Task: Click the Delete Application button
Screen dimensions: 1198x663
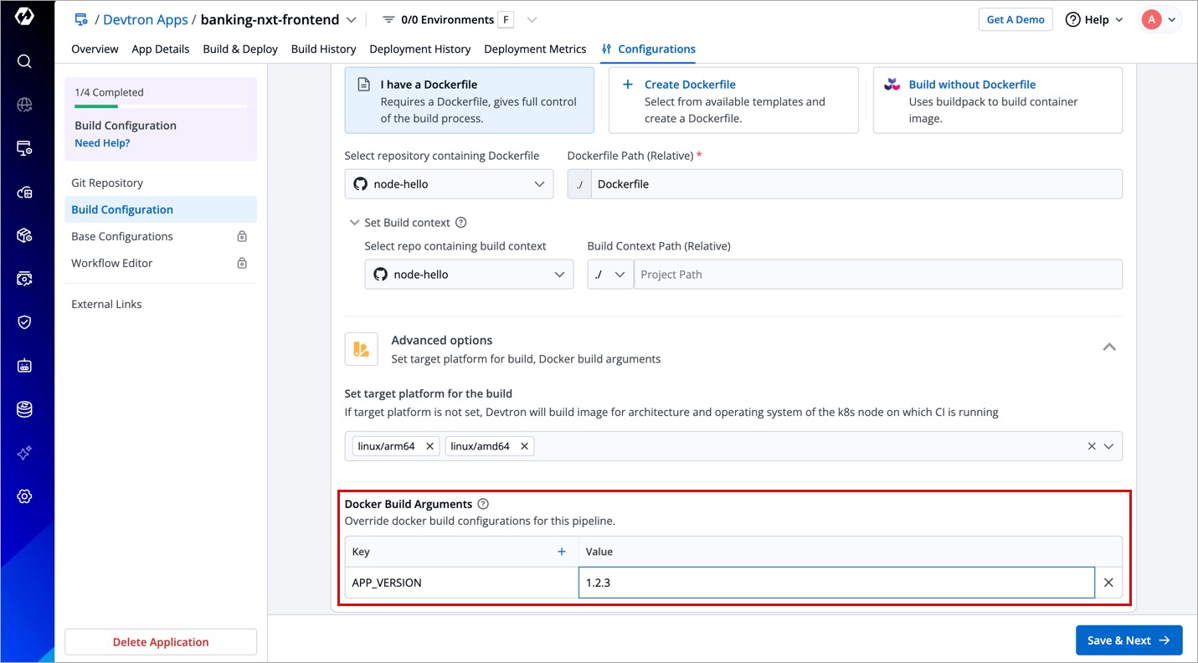Action: click(161, 642)
